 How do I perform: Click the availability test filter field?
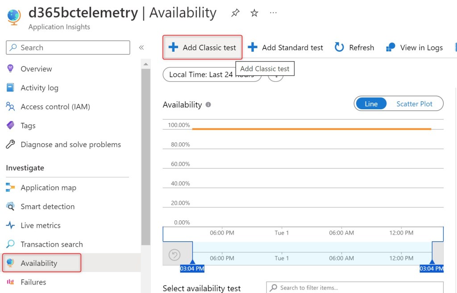pos(355,288)
